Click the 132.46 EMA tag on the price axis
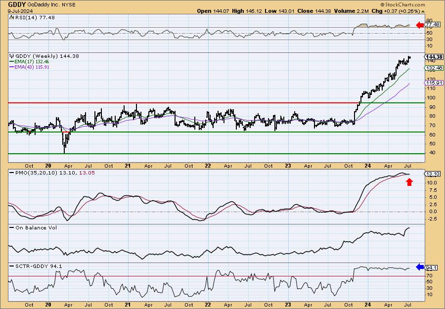 pyautogui.click(x=434, y=68)
